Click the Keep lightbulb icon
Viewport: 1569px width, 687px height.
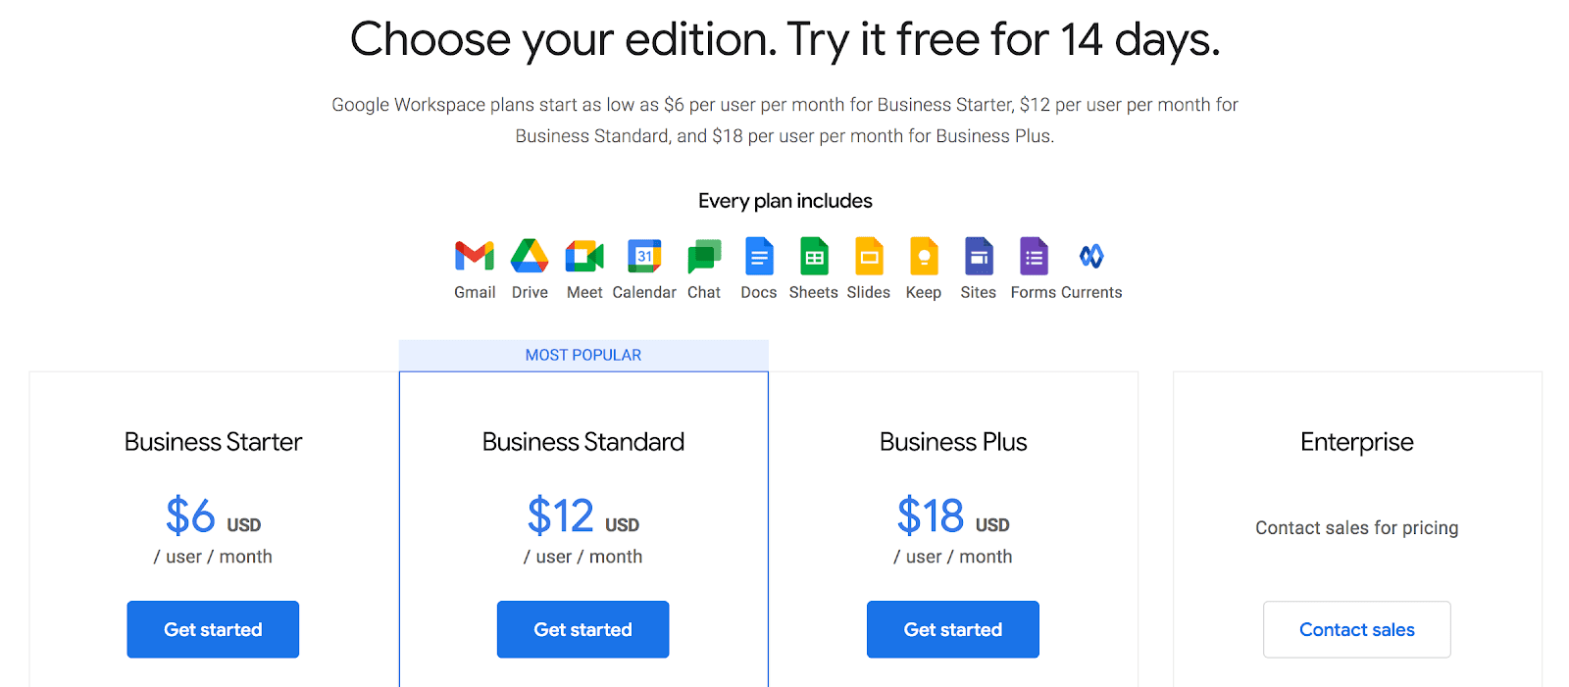point(924,256)
